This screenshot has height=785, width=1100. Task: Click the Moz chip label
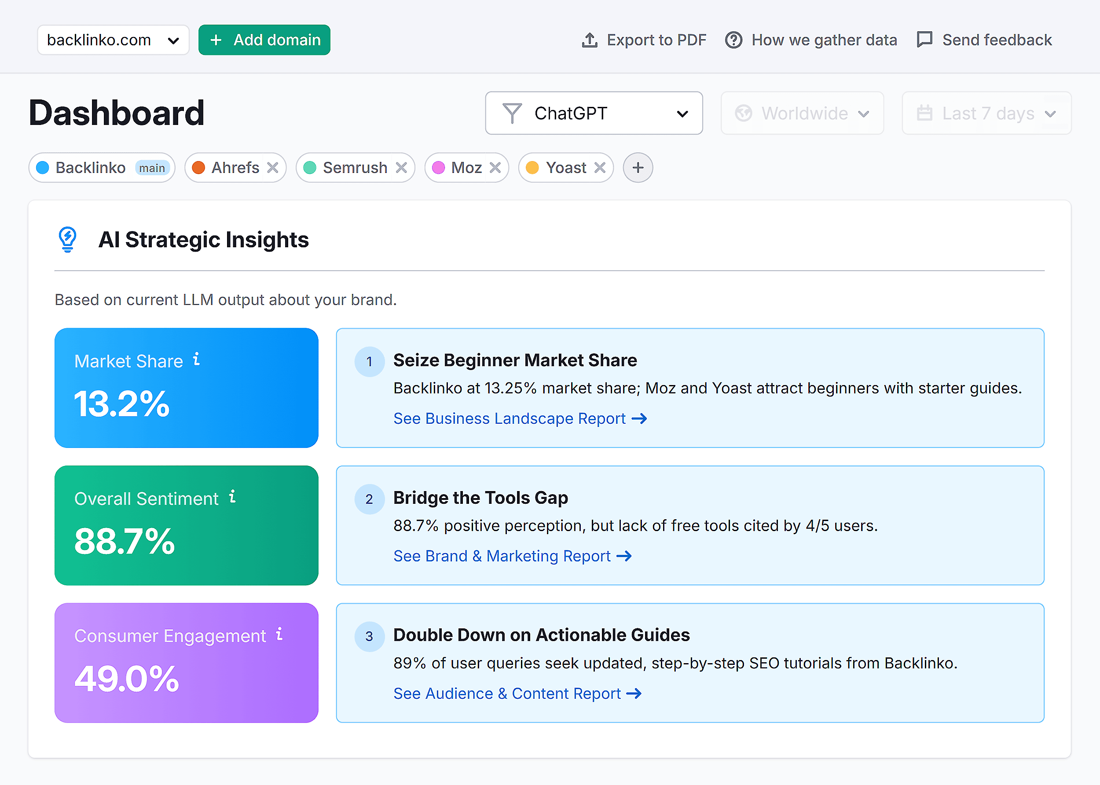tap(466, 168)
